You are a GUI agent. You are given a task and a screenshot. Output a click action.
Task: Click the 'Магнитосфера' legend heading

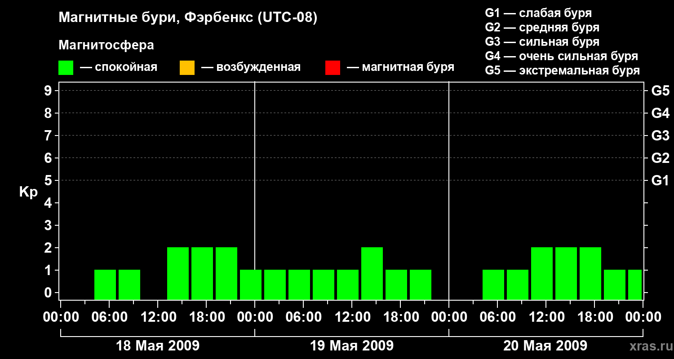pyautogui.click(x=106, y=45)
